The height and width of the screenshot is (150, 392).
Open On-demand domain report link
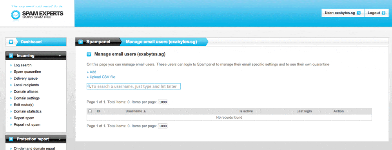(x=34, y=148)
